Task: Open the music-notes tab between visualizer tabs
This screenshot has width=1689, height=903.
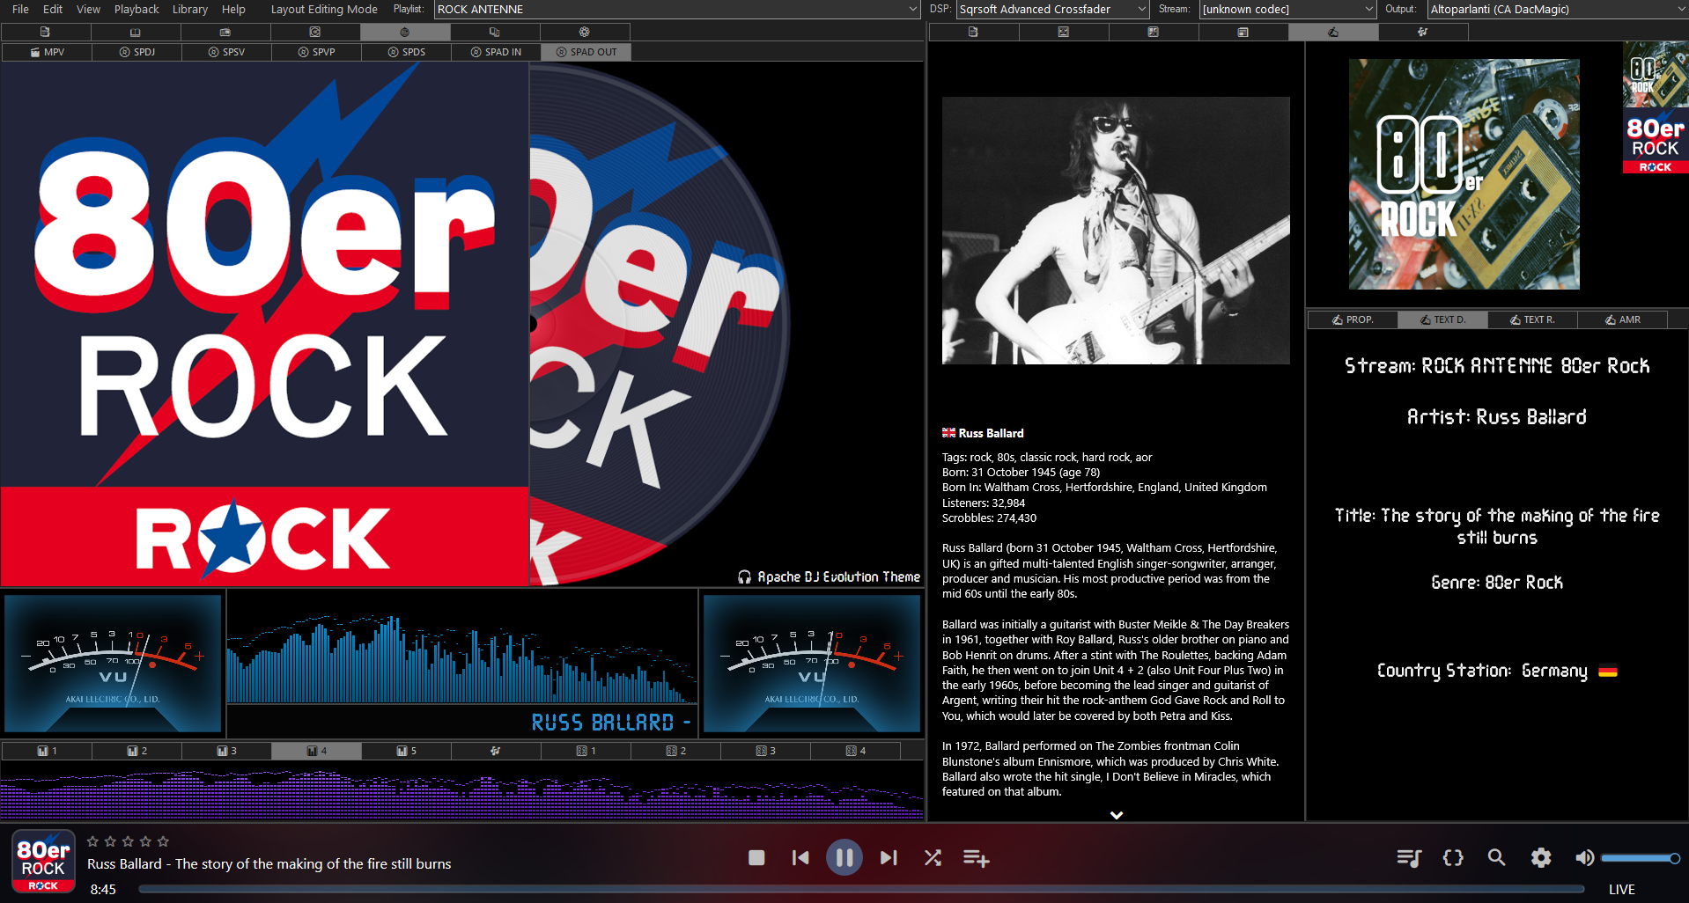Action: (x=495, y=751)
